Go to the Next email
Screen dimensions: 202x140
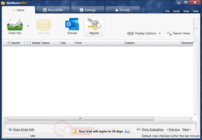pyautogui.click(x=186, y=129)
